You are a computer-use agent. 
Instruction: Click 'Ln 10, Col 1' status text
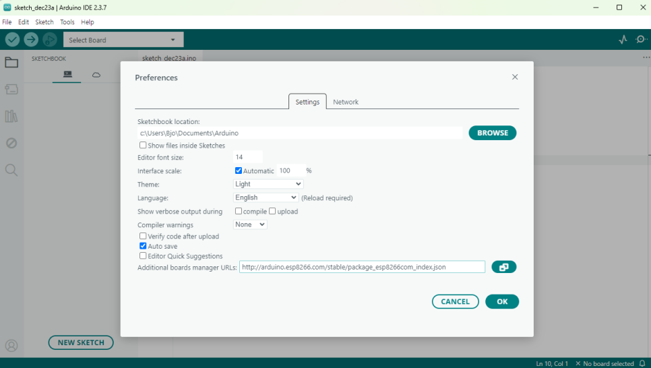click(x=552, y=363)
